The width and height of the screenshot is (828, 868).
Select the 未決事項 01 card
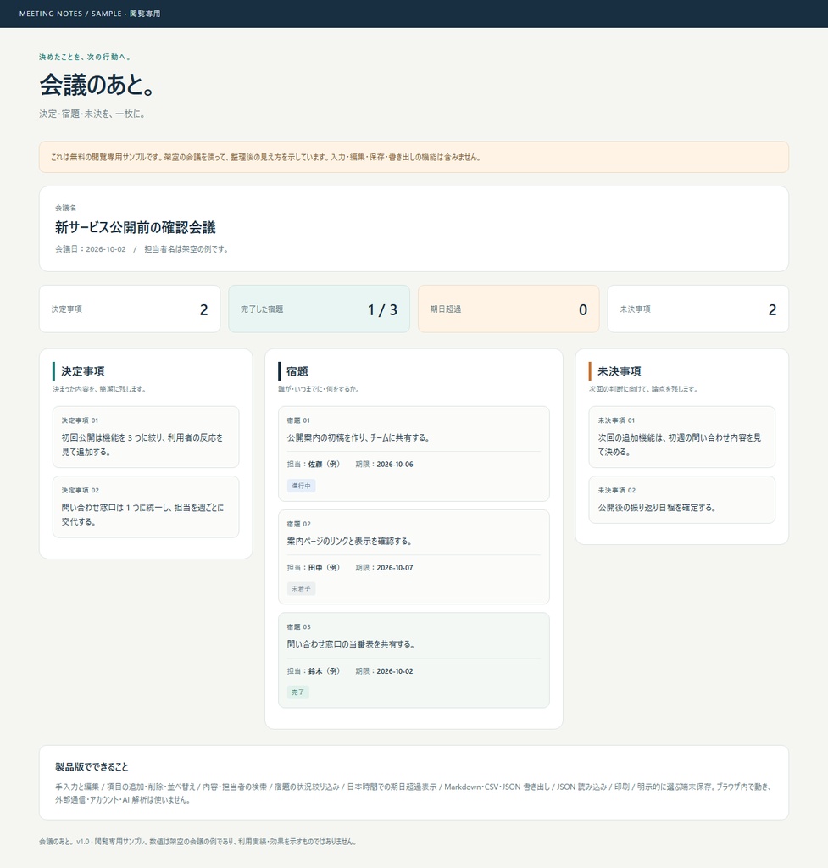pos(682,437)
